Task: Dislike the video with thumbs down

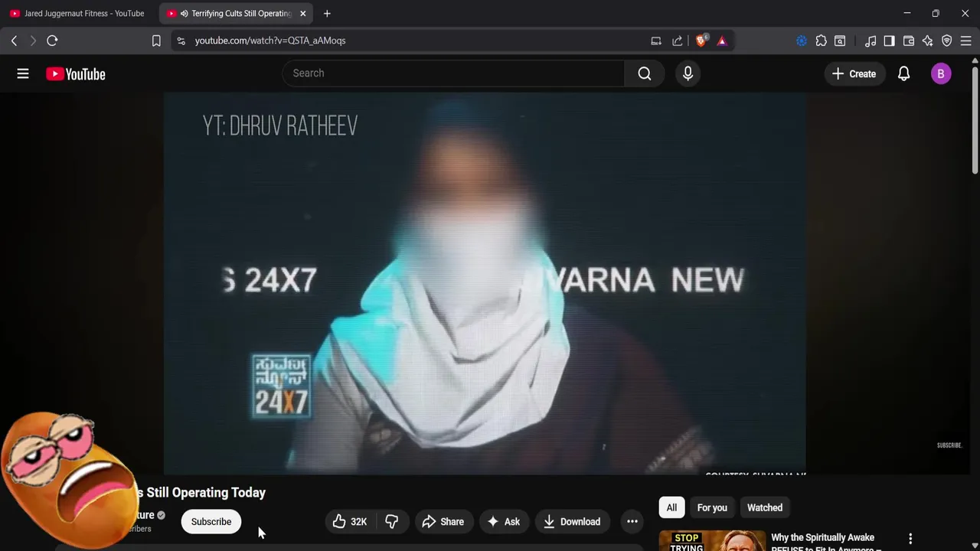Action: (x=391, y=522)
